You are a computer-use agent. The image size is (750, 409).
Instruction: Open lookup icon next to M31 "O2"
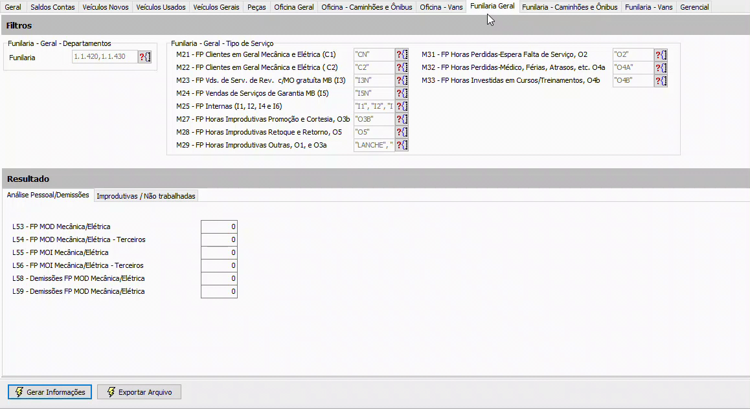661,54
